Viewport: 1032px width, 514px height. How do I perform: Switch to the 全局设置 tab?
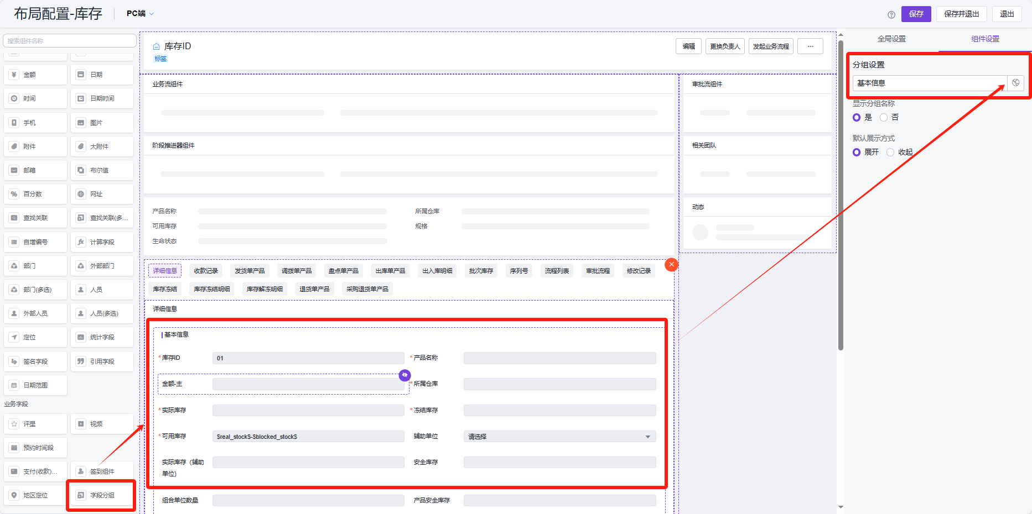point(891,39)
